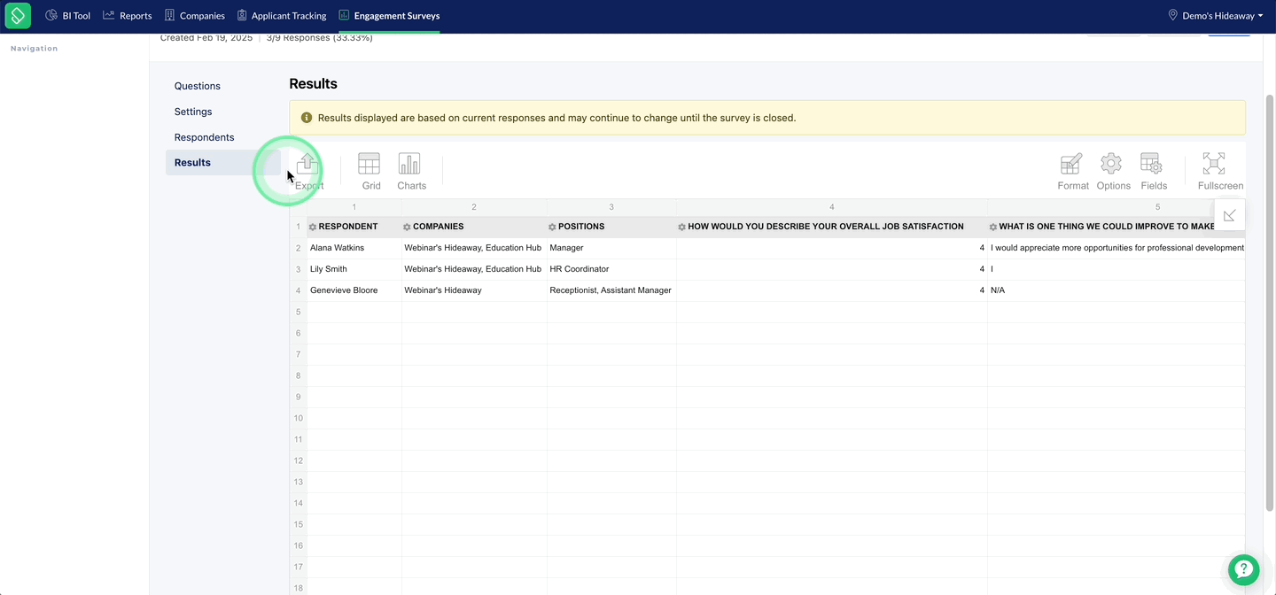Open gear icon on POSITIONS column
The width and height of the screenshot is (1276, 595).
[x=552, y=228]
